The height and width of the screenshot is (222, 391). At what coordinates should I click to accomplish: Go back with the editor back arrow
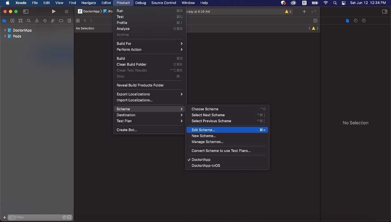85,20
